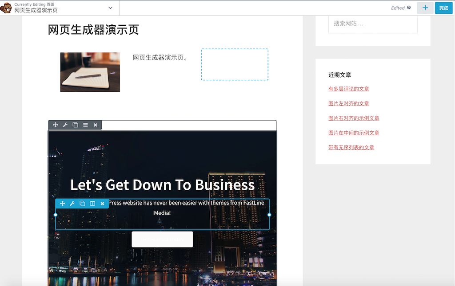Expand the Currently Editing page dropdown
Viewport: 455px width, 286px height.
pos(110,8)
